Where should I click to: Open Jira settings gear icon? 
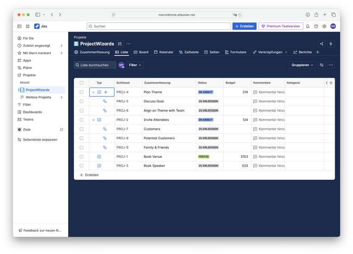[324, 26]
